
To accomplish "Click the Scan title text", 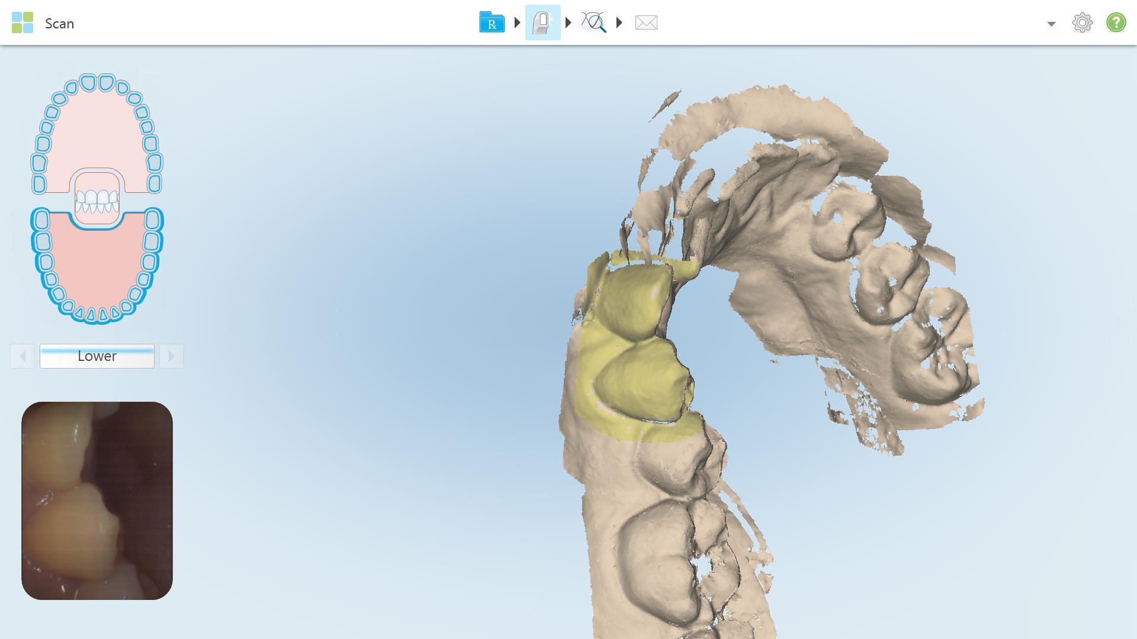I will point(59,24).
